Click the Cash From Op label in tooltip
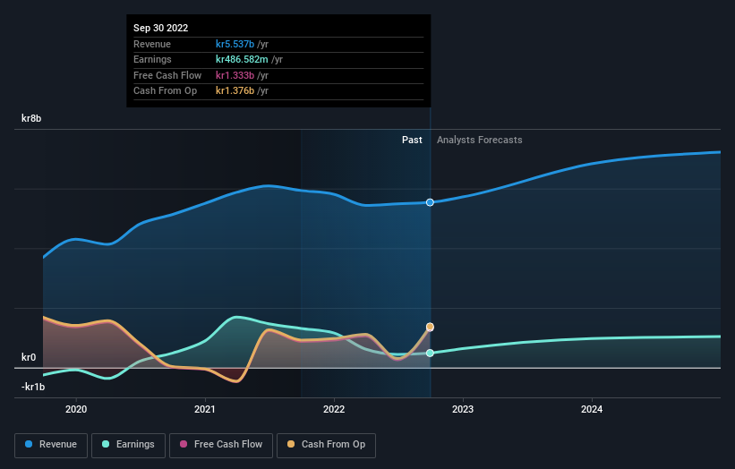Image resolution: width=735 pixels, height=469 pixels. (165, 91)
